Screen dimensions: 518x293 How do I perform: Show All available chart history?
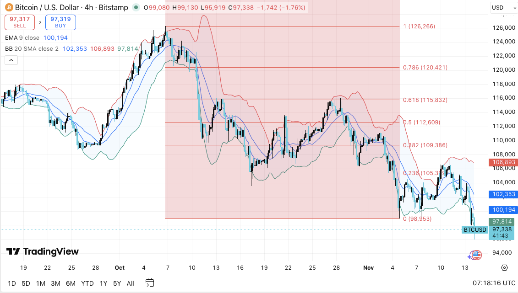click(x=131, y=283)
